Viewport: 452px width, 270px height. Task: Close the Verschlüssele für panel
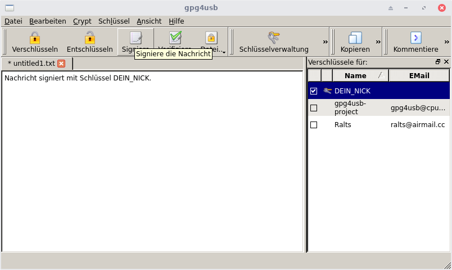446,62
